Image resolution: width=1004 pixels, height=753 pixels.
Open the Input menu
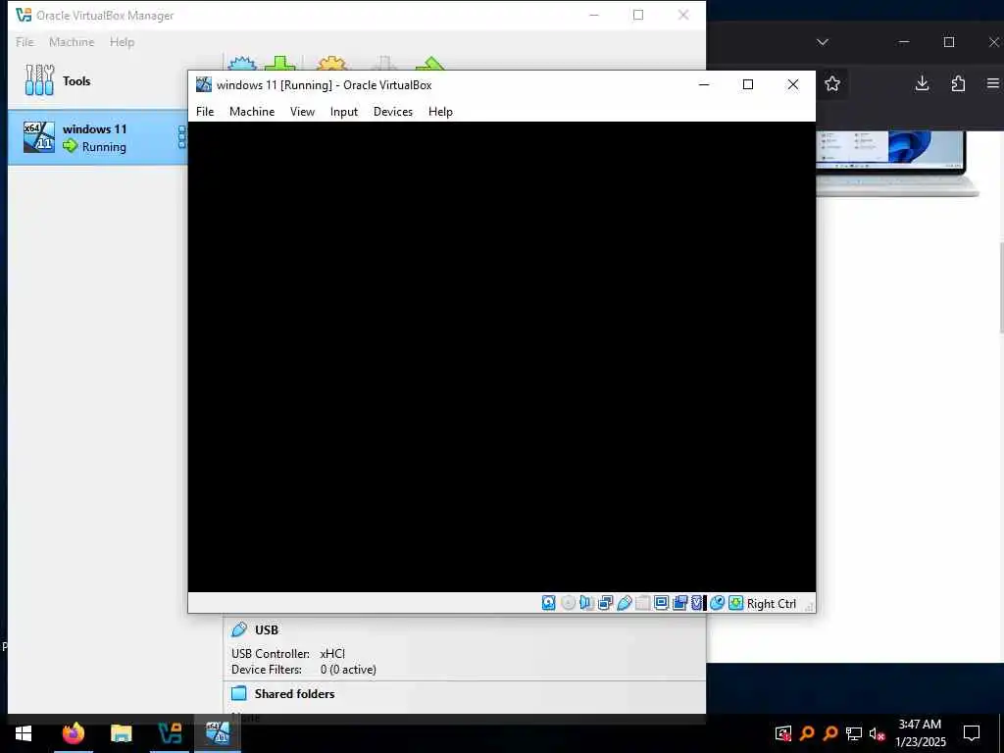344,112
